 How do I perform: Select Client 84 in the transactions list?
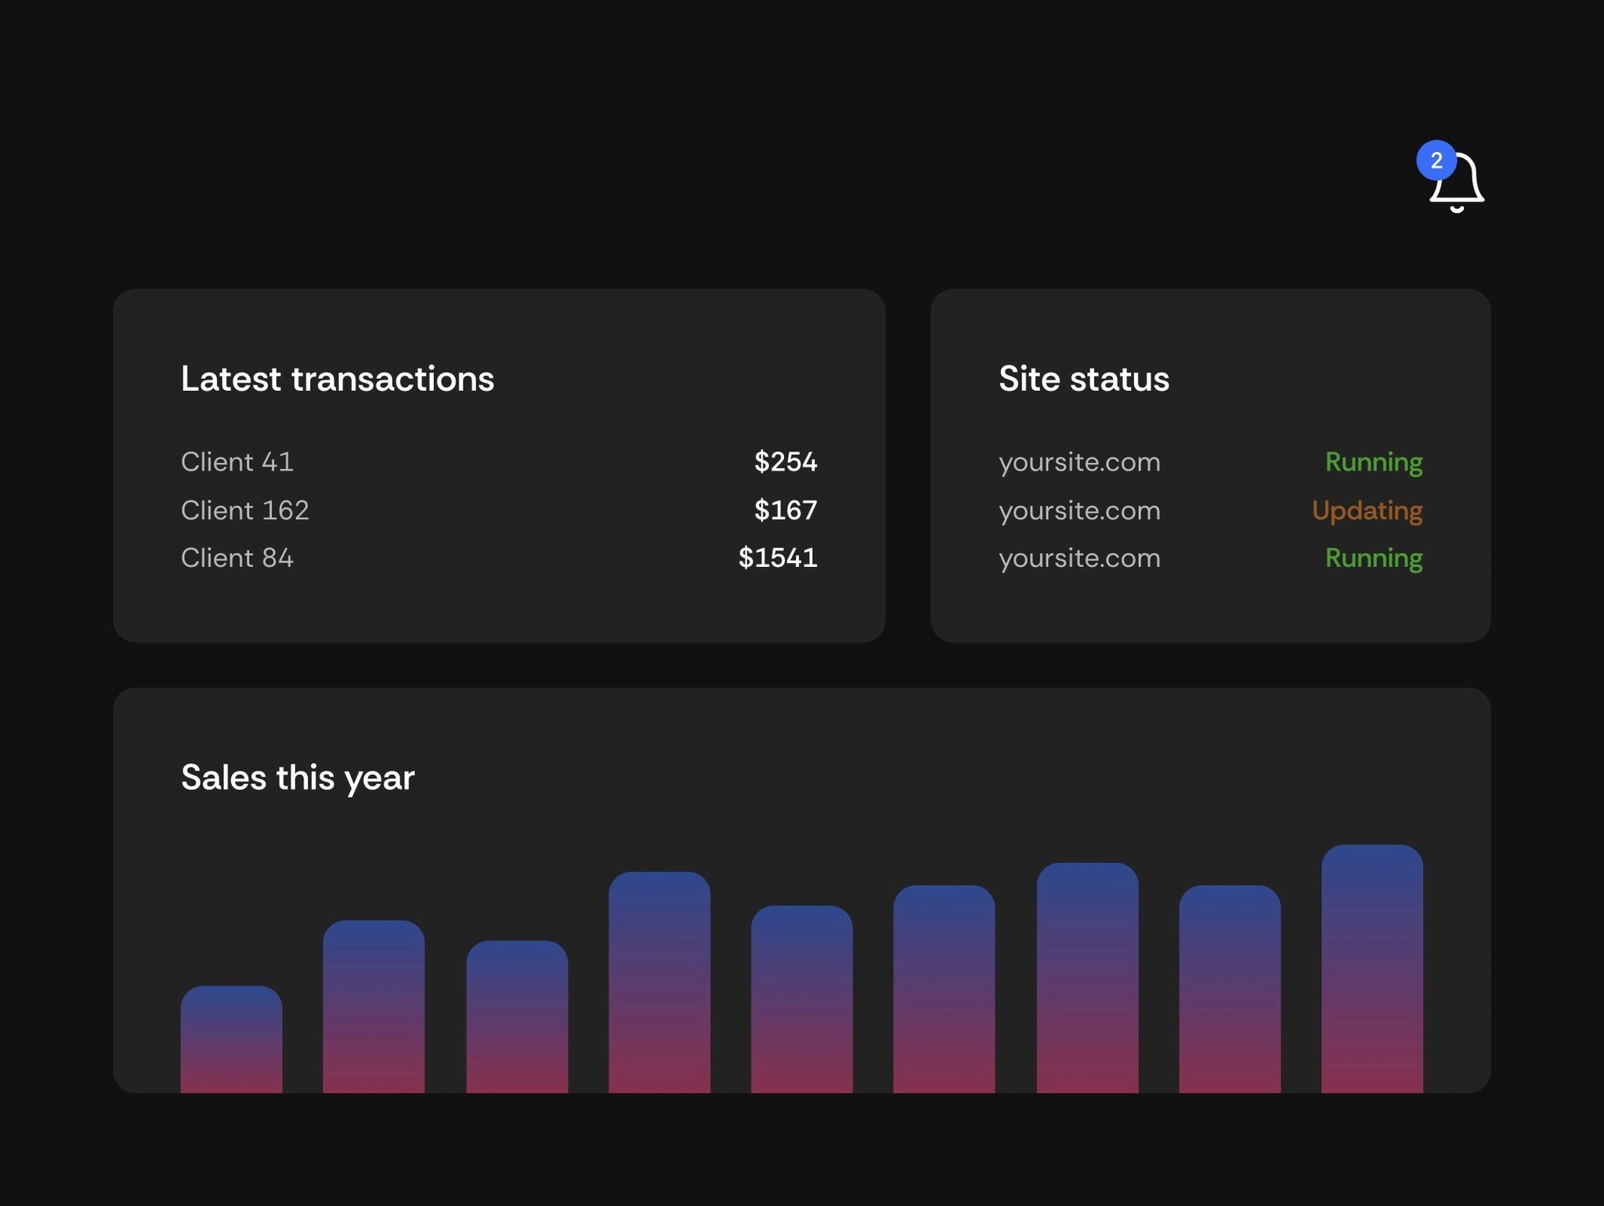tap(237, 558)
